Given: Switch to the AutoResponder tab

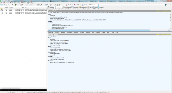Looking at the screenshot, I should pyautogui.click(x=67, y=7).
